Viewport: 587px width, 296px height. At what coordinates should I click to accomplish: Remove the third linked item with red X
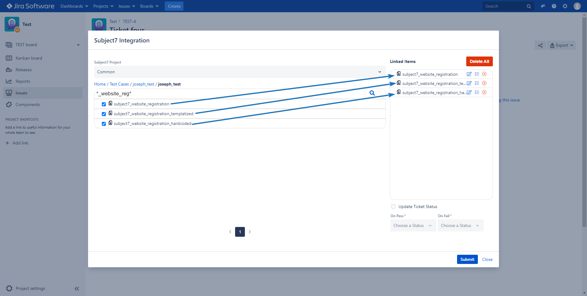click(x=484, y=93)
